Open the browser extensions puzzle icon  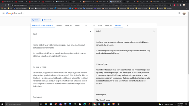click(x=181, y=5)
